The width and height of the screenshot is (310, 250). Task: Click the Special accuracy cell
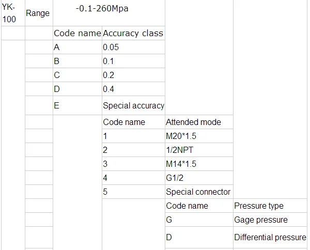click(133, 105)
